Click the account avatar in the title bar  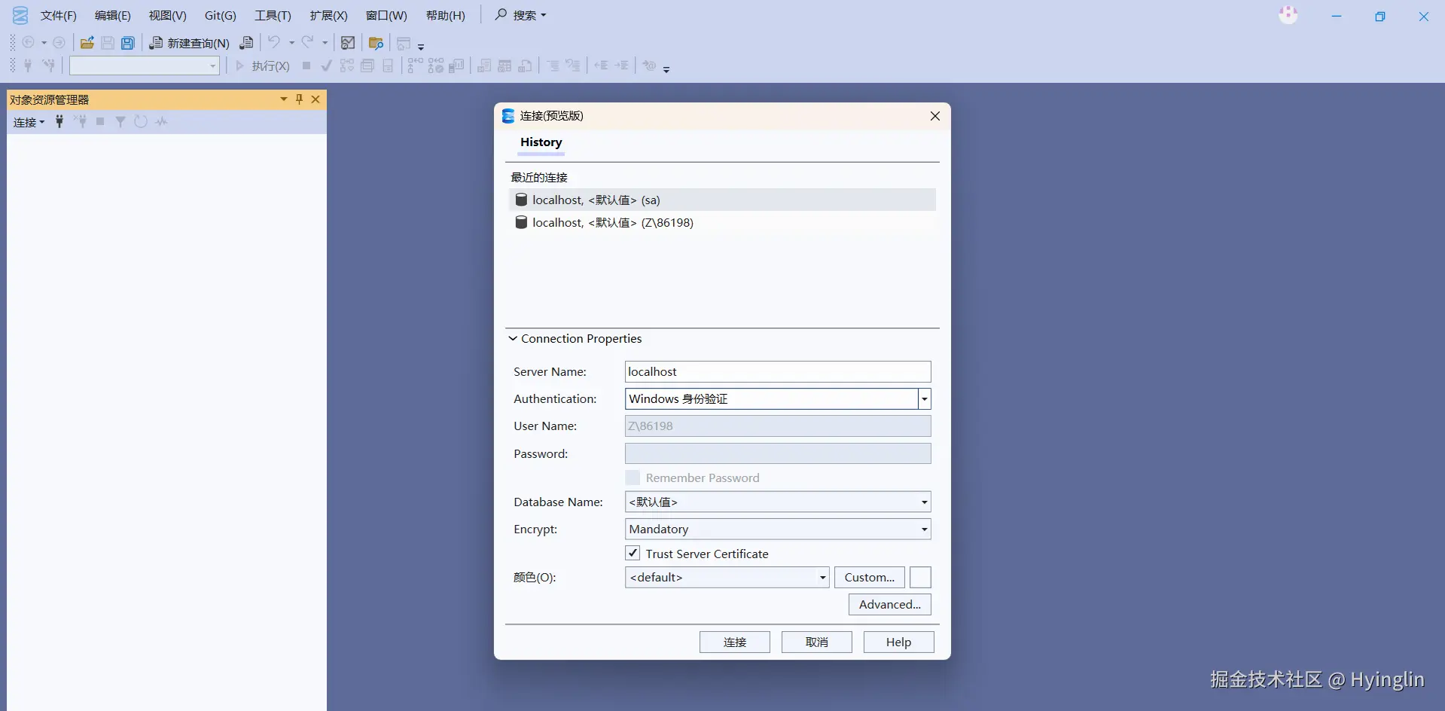pos(1288,14)
